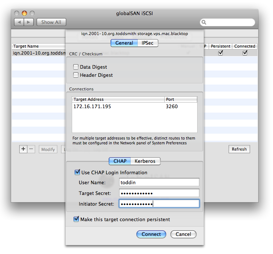Viewport: 273px width, 254px height.
Task: Click the Refresh button
Action: click(x=239, y=149)
